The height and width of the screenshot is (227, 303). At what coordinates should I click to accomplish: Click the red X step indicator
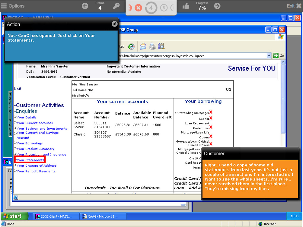point(138,8)
